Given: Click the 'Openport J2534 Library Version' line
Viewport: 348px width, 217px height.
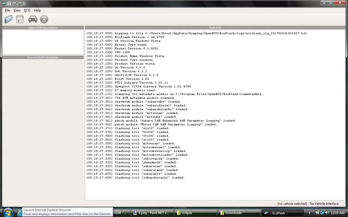Looking at the screenshot, I should tap(139, 87).
